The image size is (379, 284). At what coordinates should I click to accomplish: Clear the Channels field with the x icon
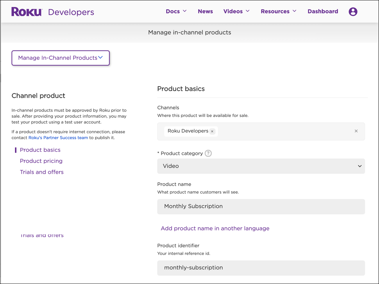pyautogui.click(x=356, y=131)
